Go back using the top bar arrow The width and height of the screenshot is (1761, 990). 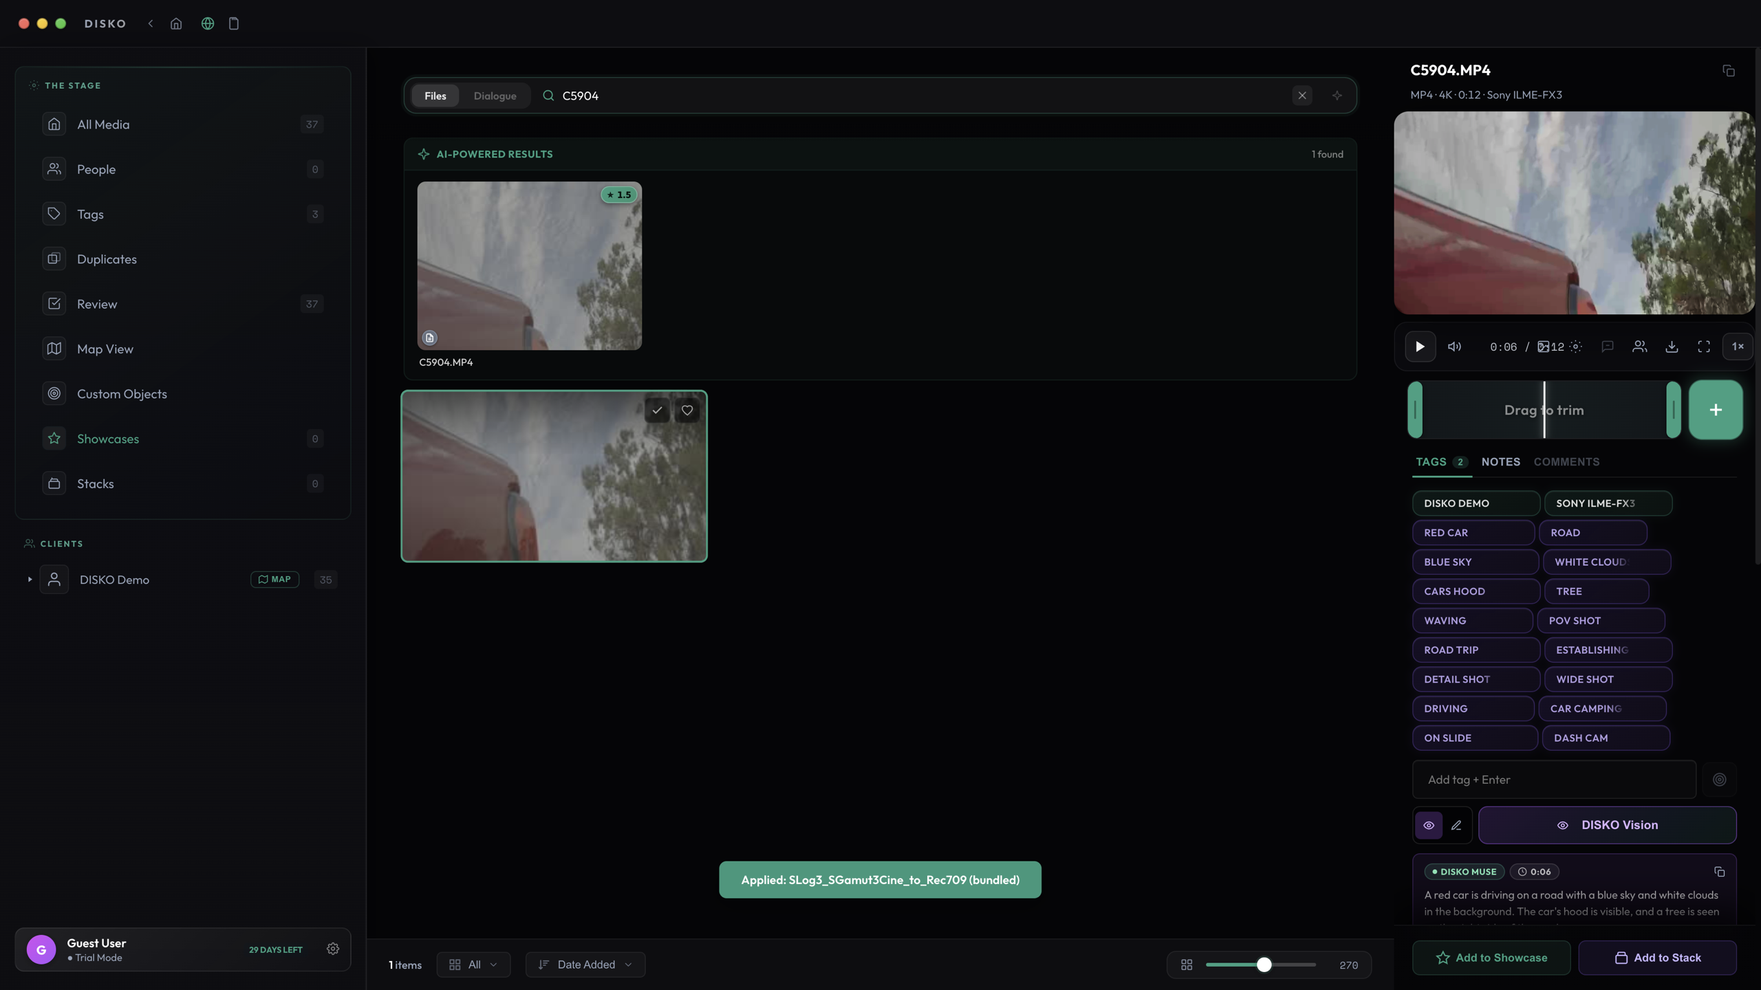(151, 23)
